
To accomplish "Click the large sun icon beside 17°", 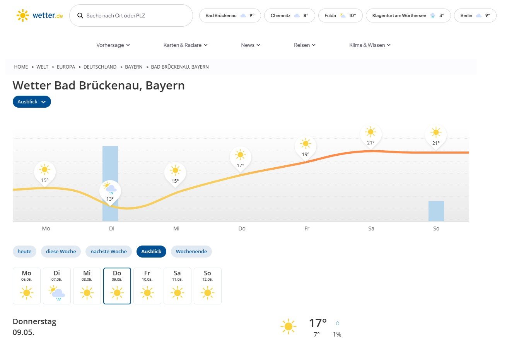I will pyautogui.click(x=288, y=326).
